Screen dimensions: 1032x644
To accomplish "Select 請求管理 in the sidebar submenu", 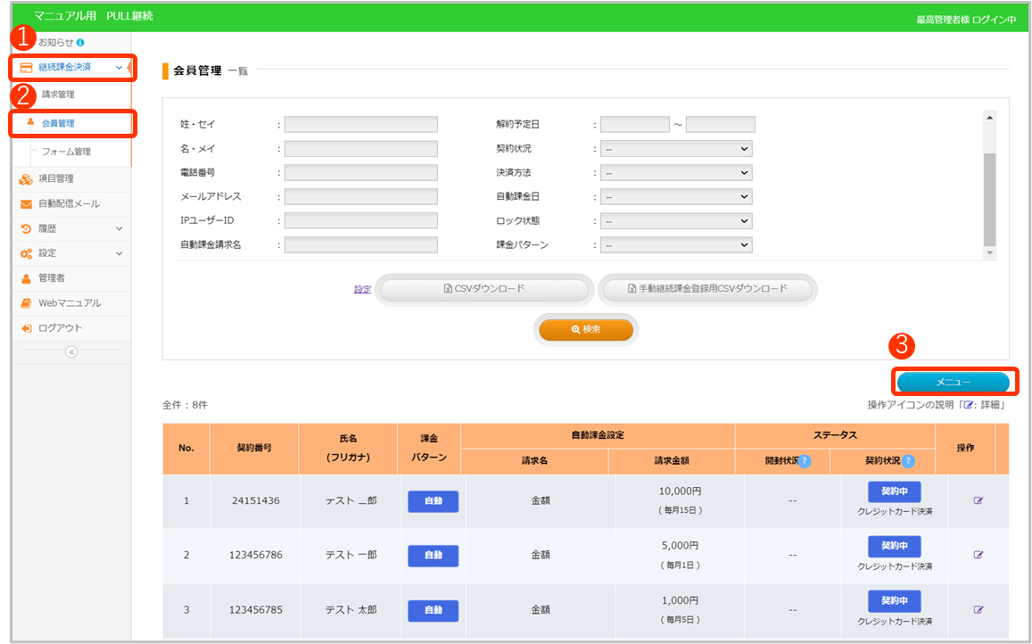I will [x=58, y=95].
